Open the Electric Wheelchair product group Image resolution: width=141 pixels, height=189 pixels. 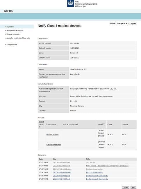(54, 145)
